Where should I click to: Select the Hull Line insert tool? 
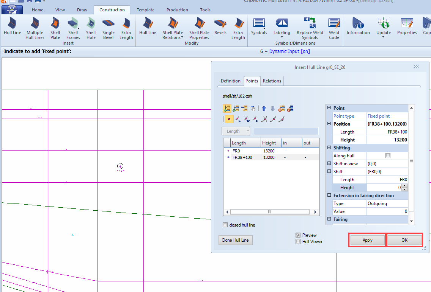[12, 26]
